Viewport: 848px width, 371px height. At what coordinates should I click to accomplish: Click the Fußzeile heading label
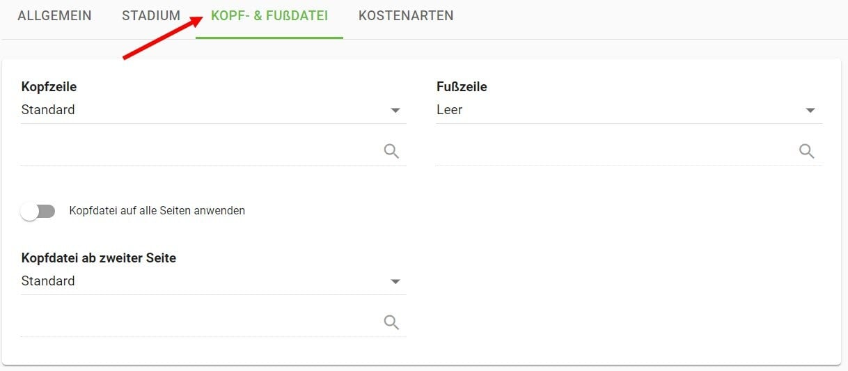pyautogui.click(x=462, y=87)
